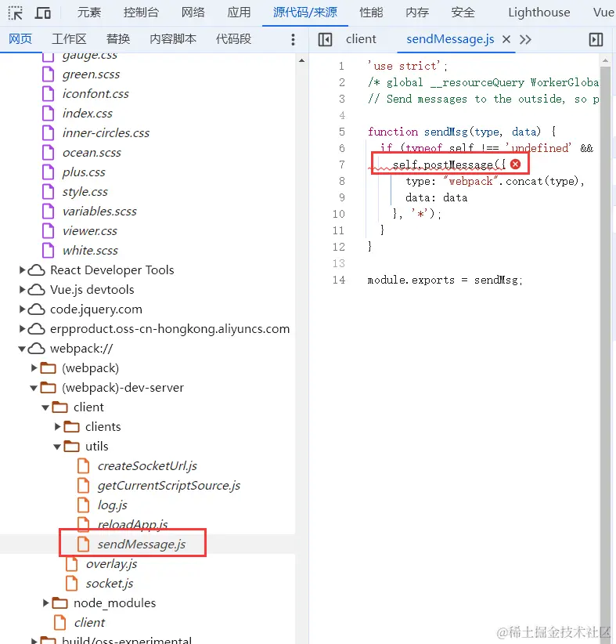Viewport: 616px width, 644px height.
Task: Open getCurrentScriptSource.js file
Action: pyautogui.click(x=168, y=486)
